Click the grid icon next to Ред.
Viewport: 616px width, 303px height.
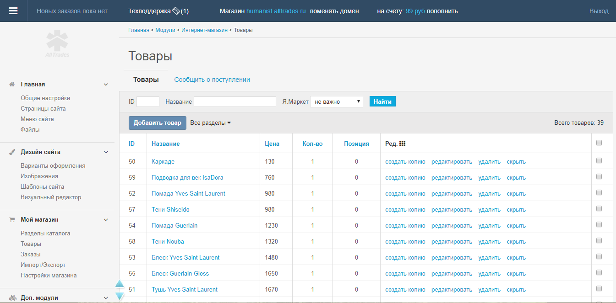coord(403,144)
